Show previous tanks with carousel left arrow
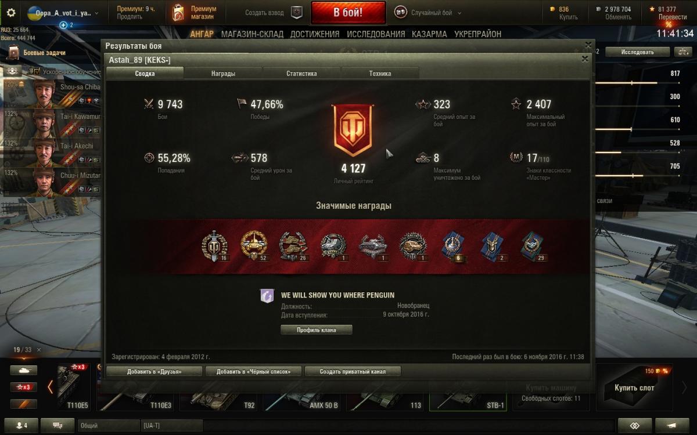Viewport: 697px width, 435px height. 50,387
